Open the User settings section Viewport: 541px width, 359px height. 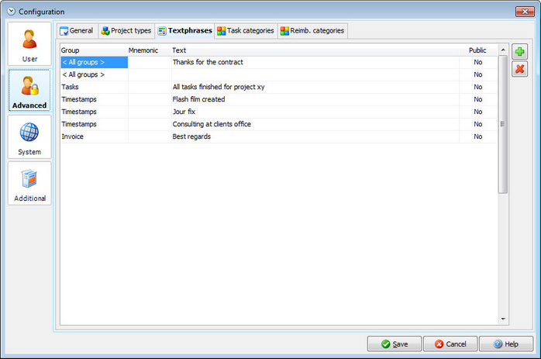pyautogui.click(x=29, y=44)
